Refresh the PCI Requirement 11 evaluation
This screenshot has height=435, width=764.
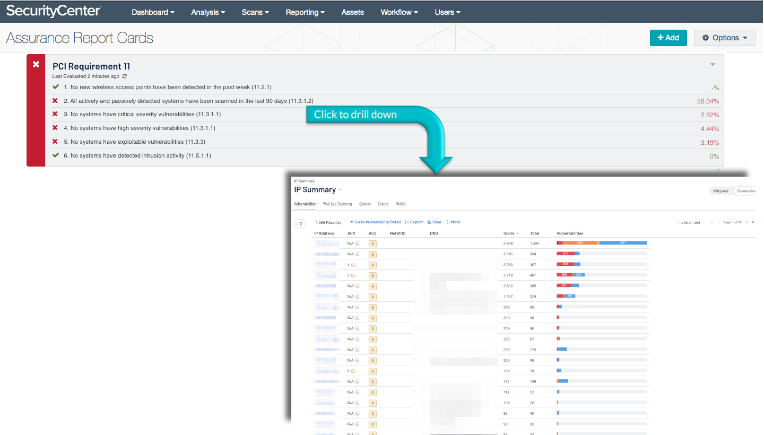125,76
